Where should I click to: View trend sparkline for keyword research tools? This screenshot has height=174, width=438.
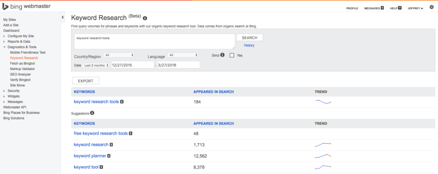click(323, 102)
